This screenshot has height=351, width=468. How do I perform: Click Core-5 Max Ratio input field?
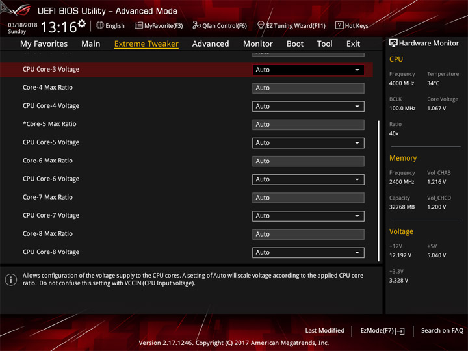pos(308,124)
